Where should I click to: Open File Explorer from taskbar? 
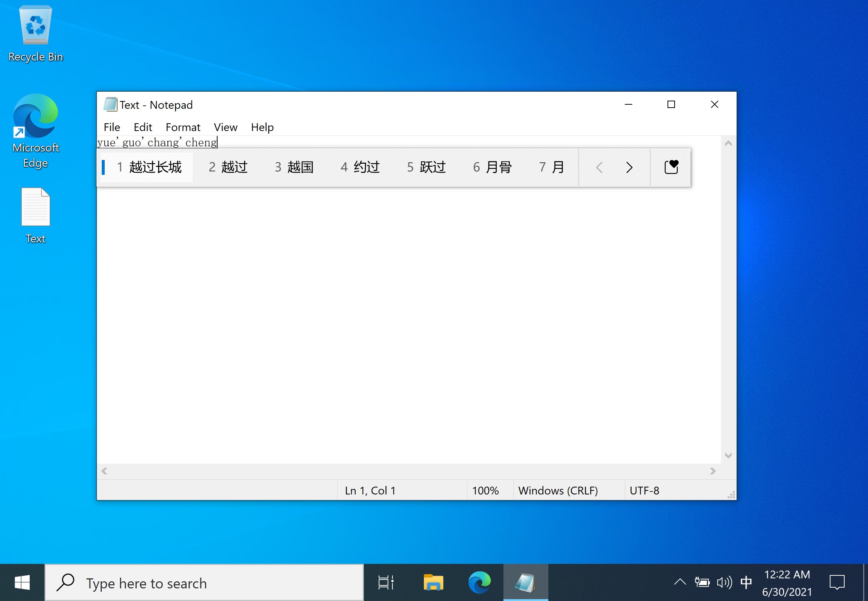tap(433, 582)
